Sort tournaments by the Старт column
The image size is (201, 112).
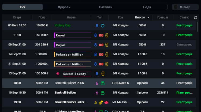pos(17,18)
